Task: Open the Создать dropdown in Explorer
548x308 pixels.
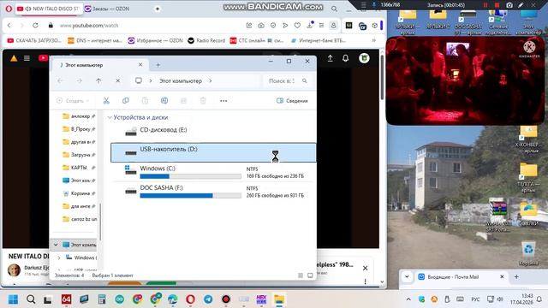Action: [x=72, y=101]
